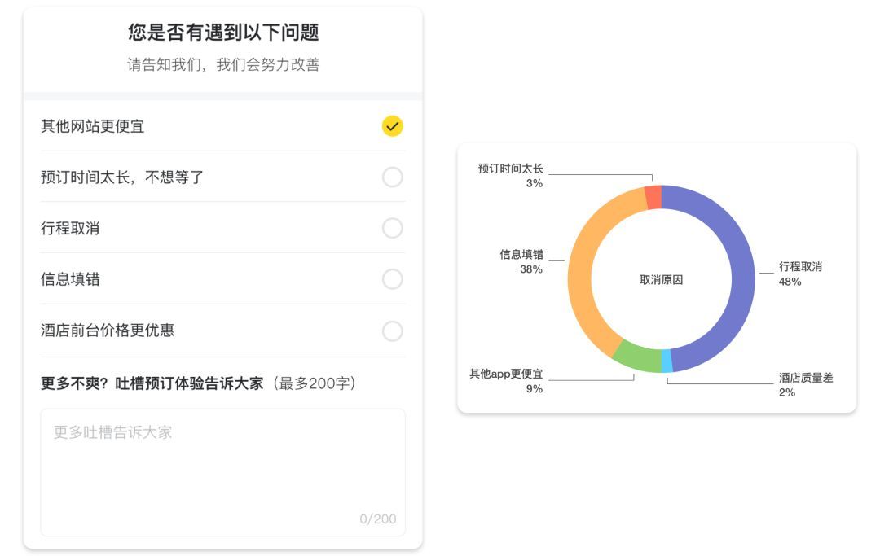
Task: Uncheck the 其他网站更便宜 yellow checkmark
Action: [392, 126]
